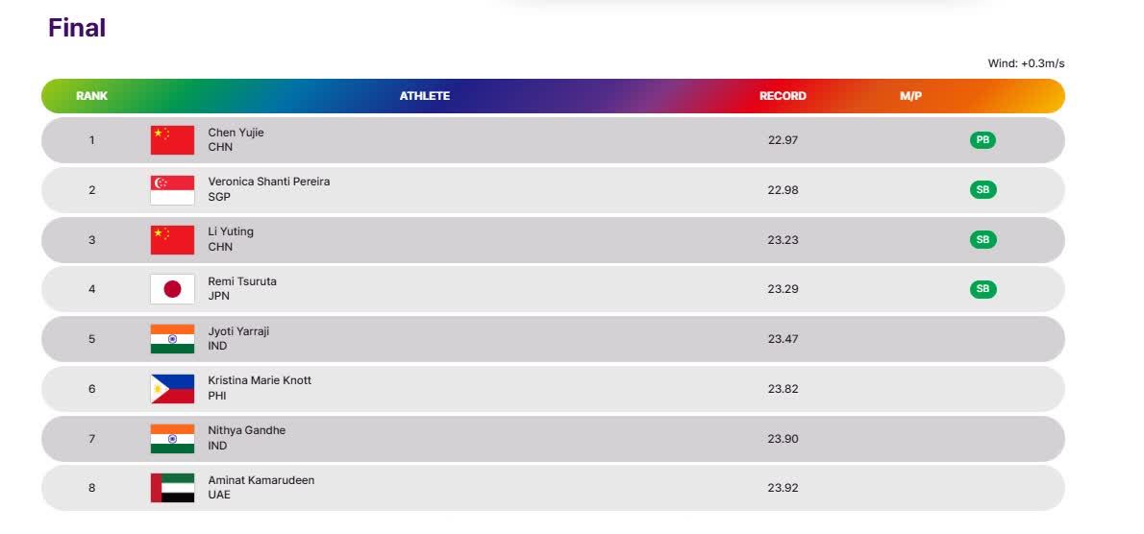Click the M/P column header
The width and height of the screenshot is (1144, 534).
910,96
